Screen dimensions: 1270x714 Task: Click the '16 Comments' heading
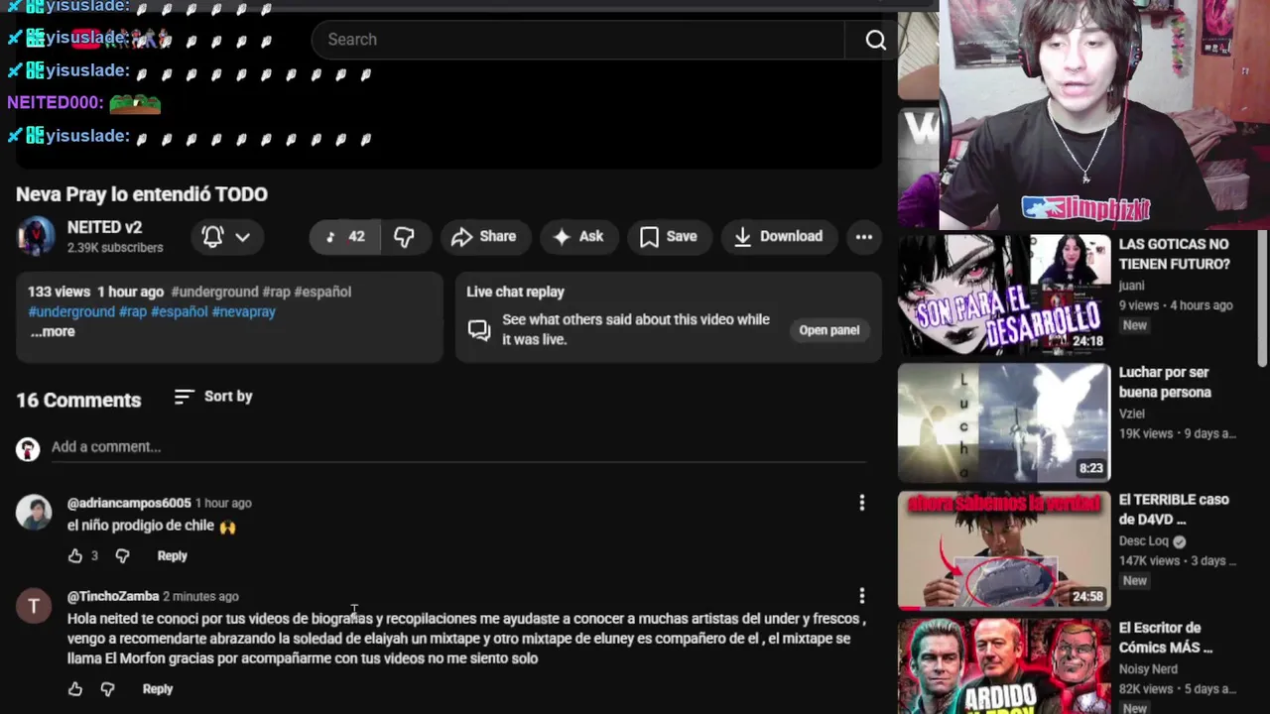(78, 400)
